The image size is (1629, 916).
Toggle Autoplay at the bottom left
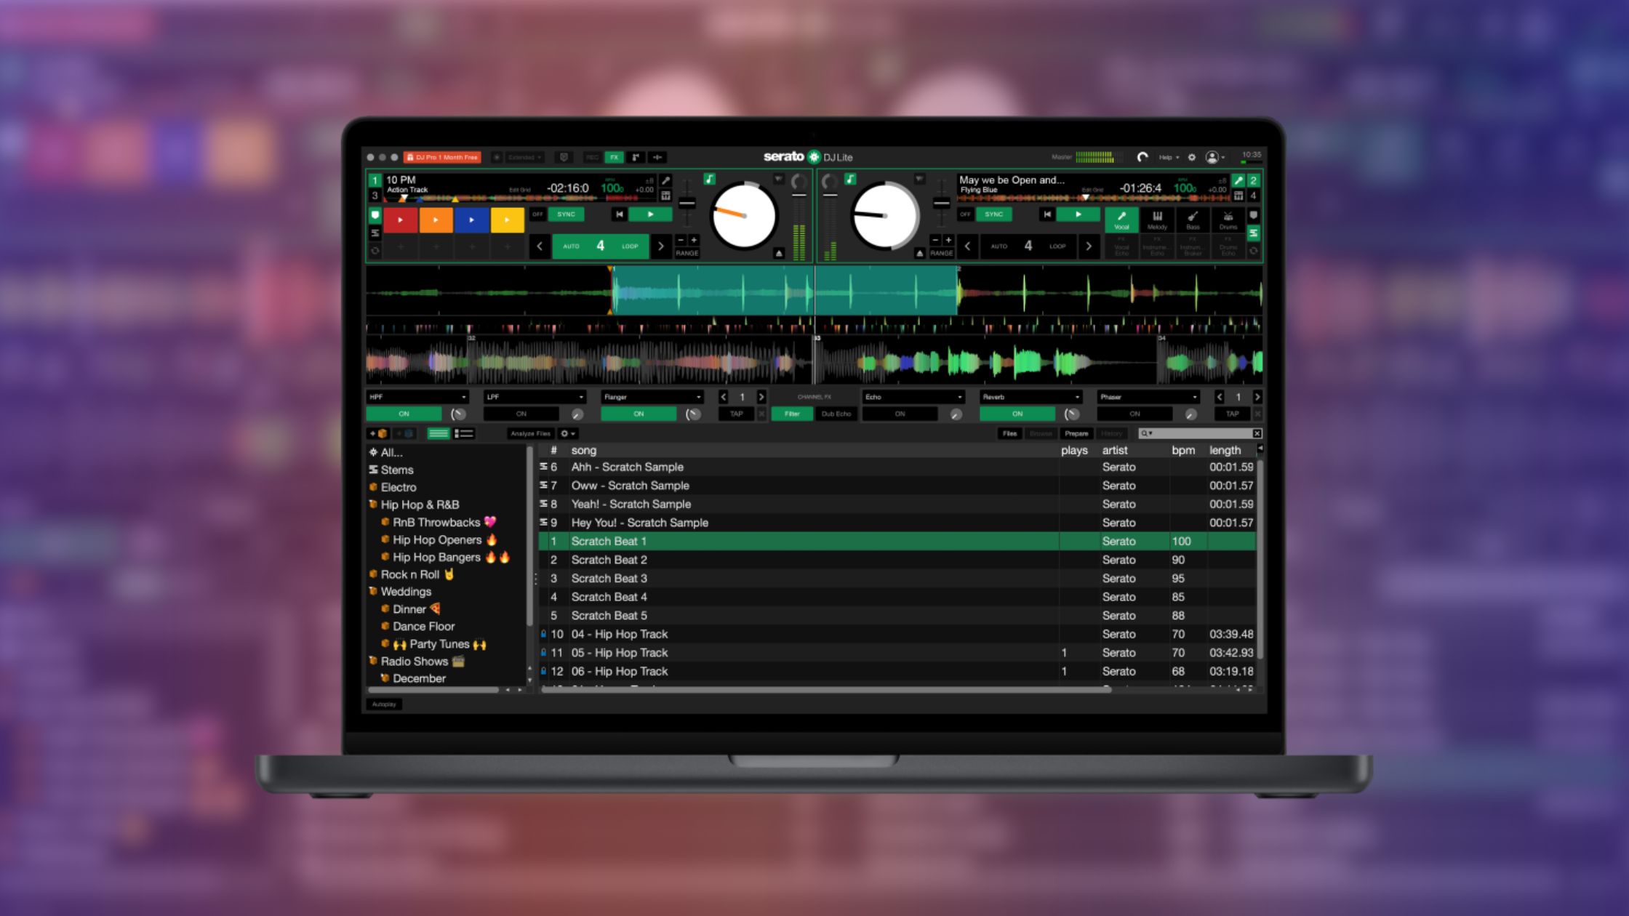click(384, 704)
